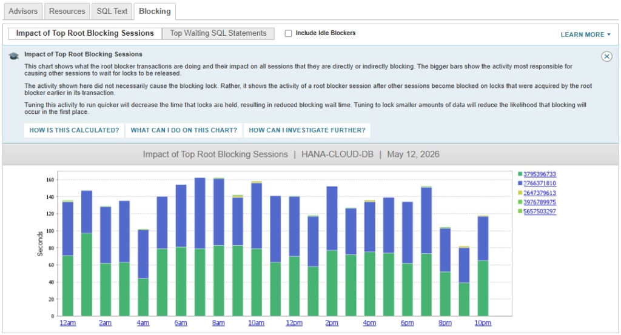Drill into the 2am axis label

tap(105, 323)
